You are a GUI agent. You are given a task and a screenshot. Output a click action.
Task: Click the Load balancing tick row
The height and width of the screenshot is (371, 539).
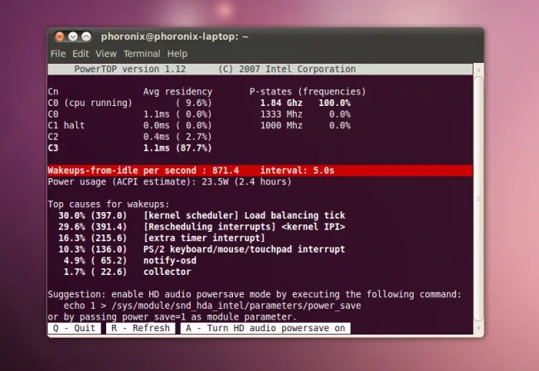pyautogui.click(x=202, y=215)
